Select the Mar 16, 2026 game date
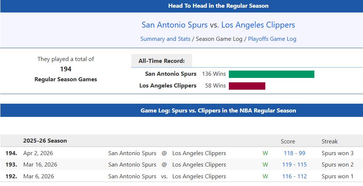 tap(40, 165)
